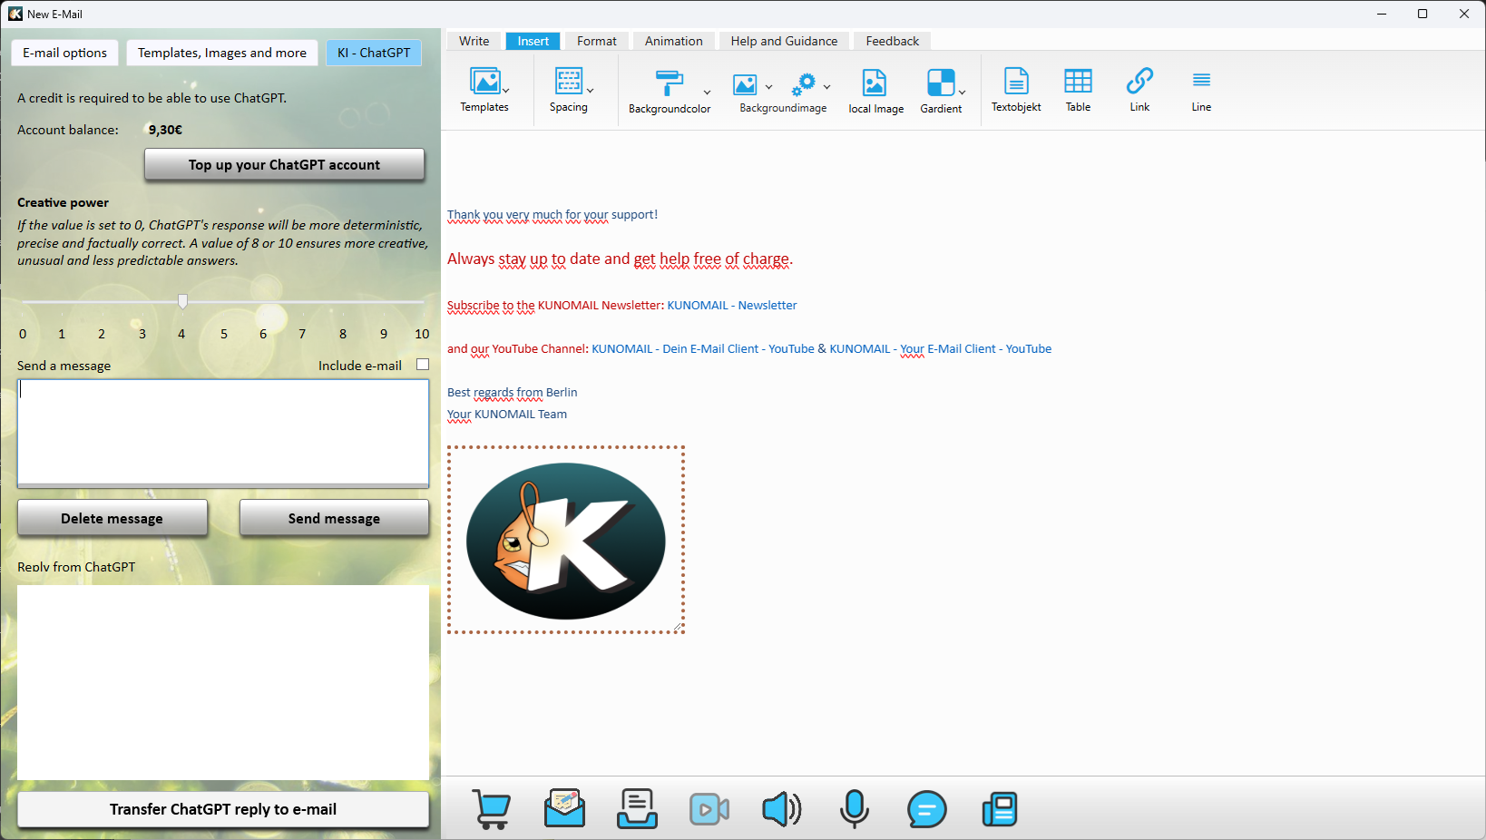Click the 'Thank you very much' line
Image resolution: width=1486 pixels, height=840 pixels.
pos(552,215)
